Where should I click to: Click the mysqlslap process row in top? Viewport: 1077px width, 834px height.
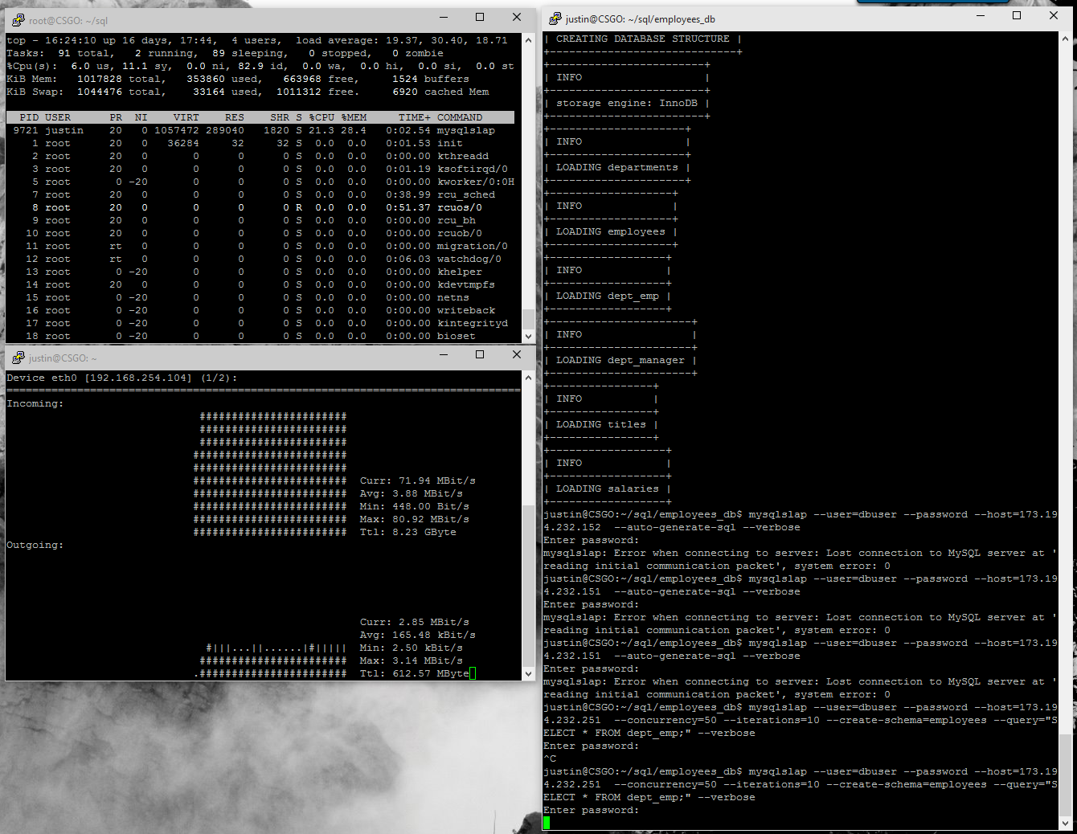260,130
